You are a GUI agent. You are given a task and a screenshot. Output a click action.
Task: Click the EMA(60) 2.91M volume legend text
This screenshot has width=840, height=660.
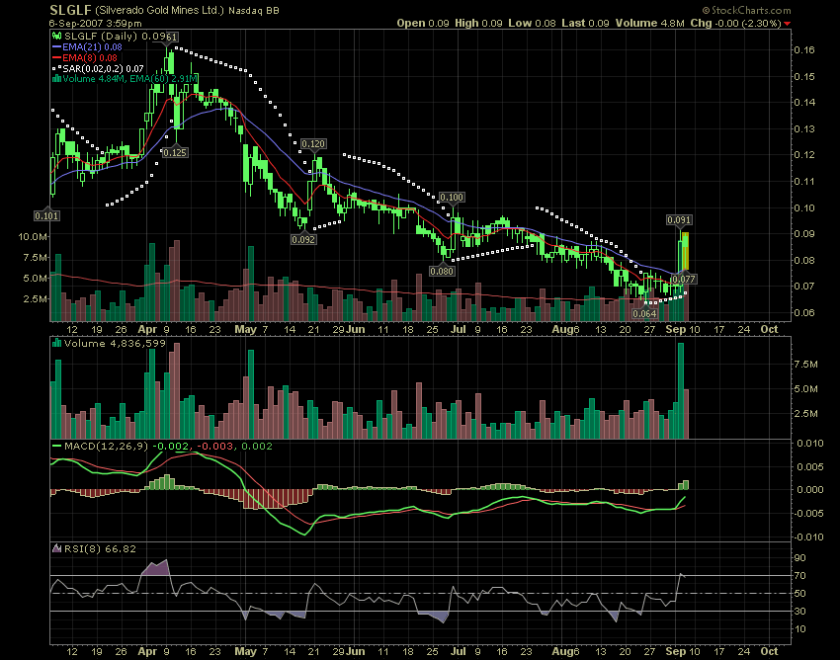(x=166, y=79)
